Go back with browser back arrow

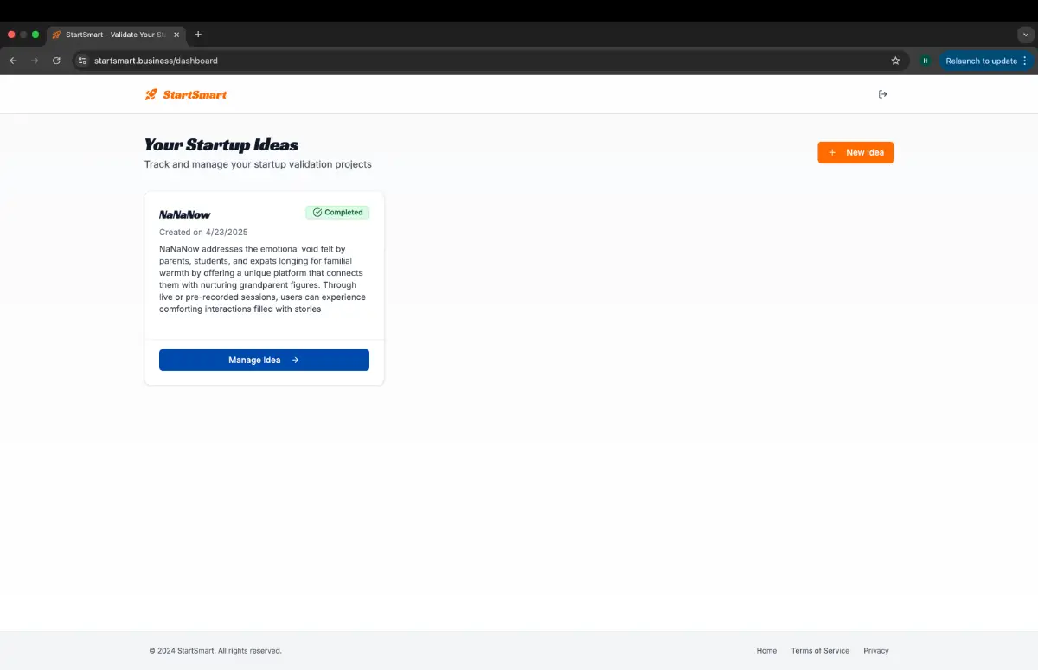(x=13, y=61)
